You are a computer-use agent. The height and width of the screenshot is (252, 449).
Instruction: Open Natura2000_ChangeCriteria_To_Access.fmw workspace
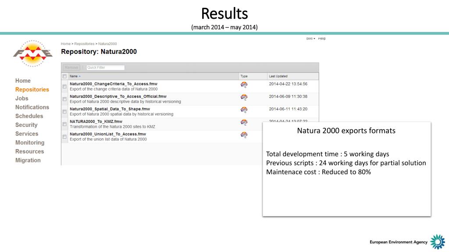pos(114,84)
